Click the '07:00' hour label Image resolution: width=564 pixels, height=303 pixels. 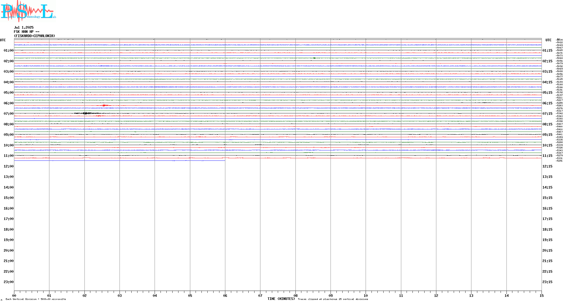tap(9, 114)
